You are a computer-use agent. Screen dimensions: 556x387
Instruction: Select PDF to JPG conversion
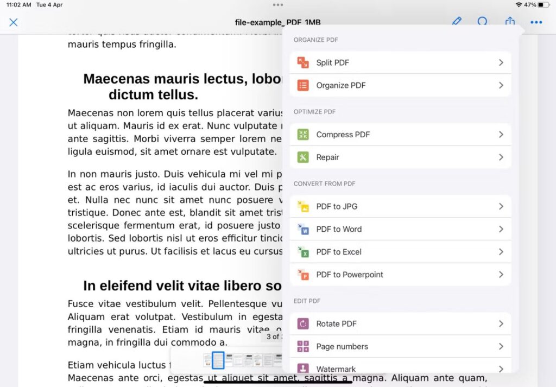pos(400,206)
